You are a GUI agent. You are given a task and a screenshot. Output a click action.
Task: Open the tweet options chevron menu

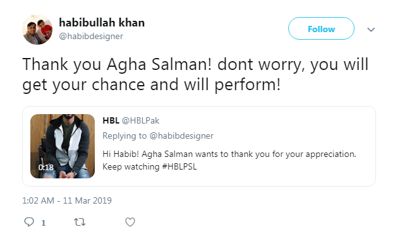[371, 30]
